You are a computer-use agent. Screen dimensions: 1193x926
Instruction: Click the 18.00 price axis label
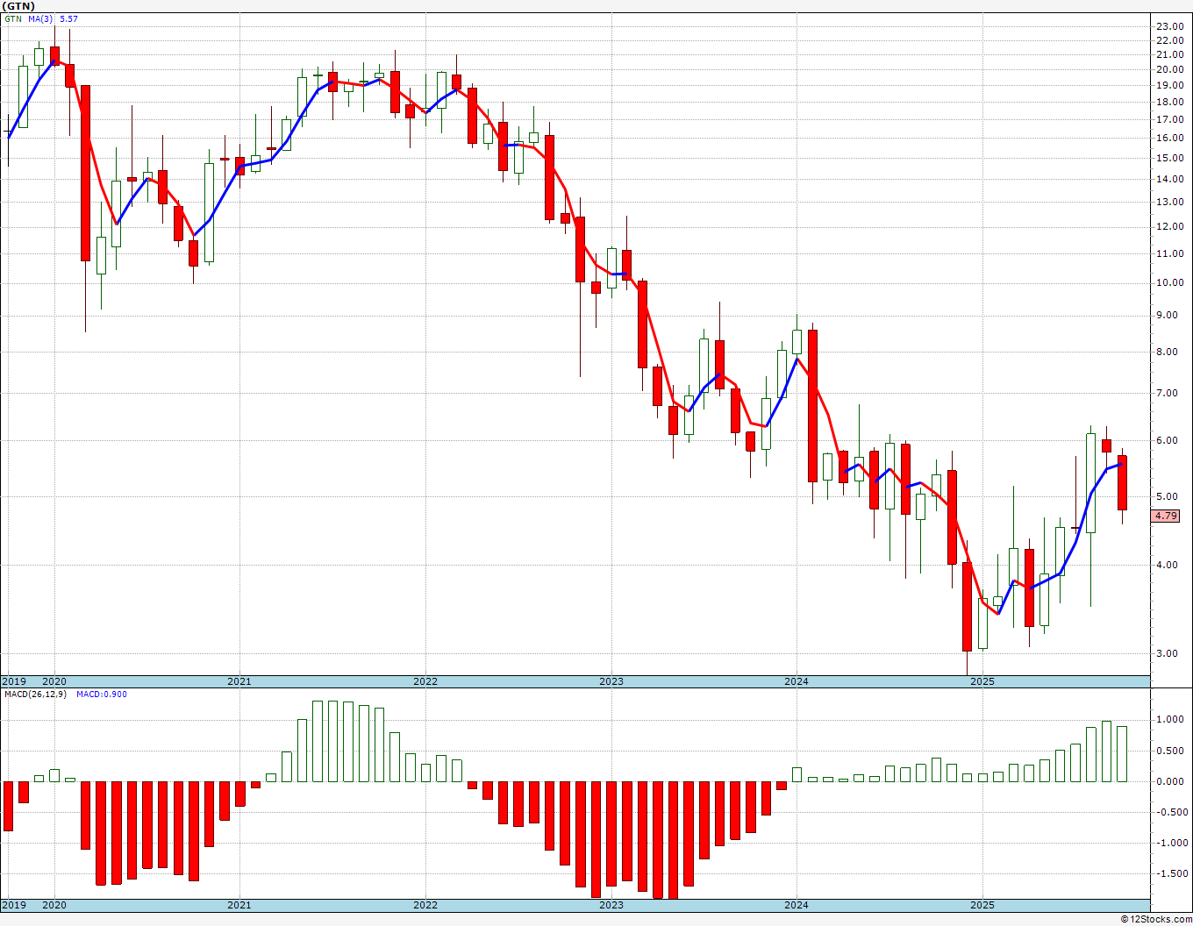click(x=1169, y=102)
